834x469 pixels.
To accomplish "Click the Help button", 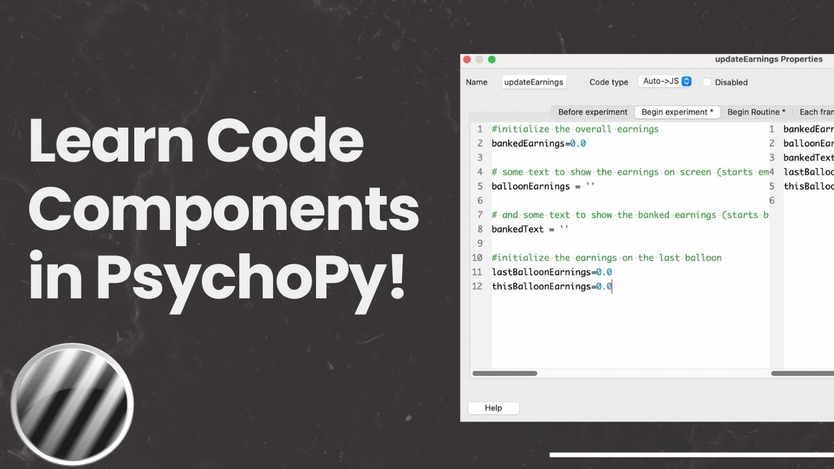I will click(x=493, y=408).
